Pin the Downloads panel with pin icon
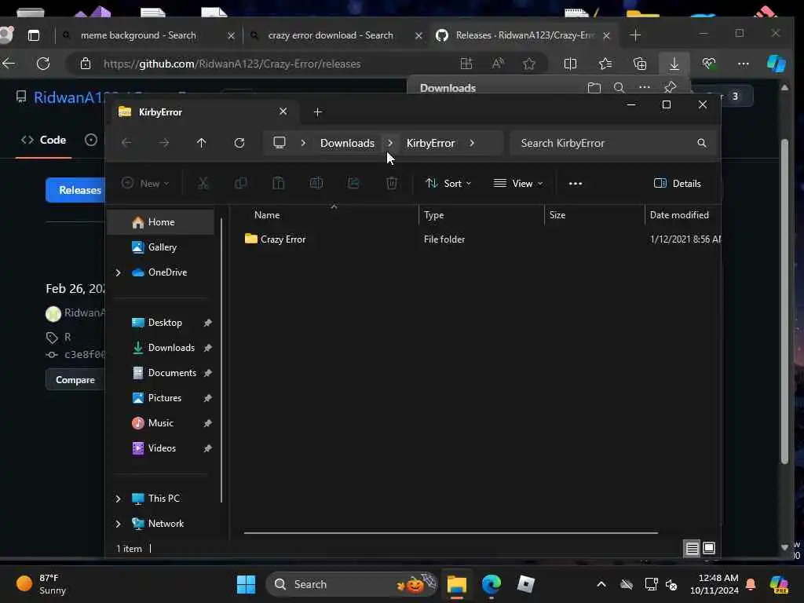The width and height of the screenshot is (804, 603). 670,87
